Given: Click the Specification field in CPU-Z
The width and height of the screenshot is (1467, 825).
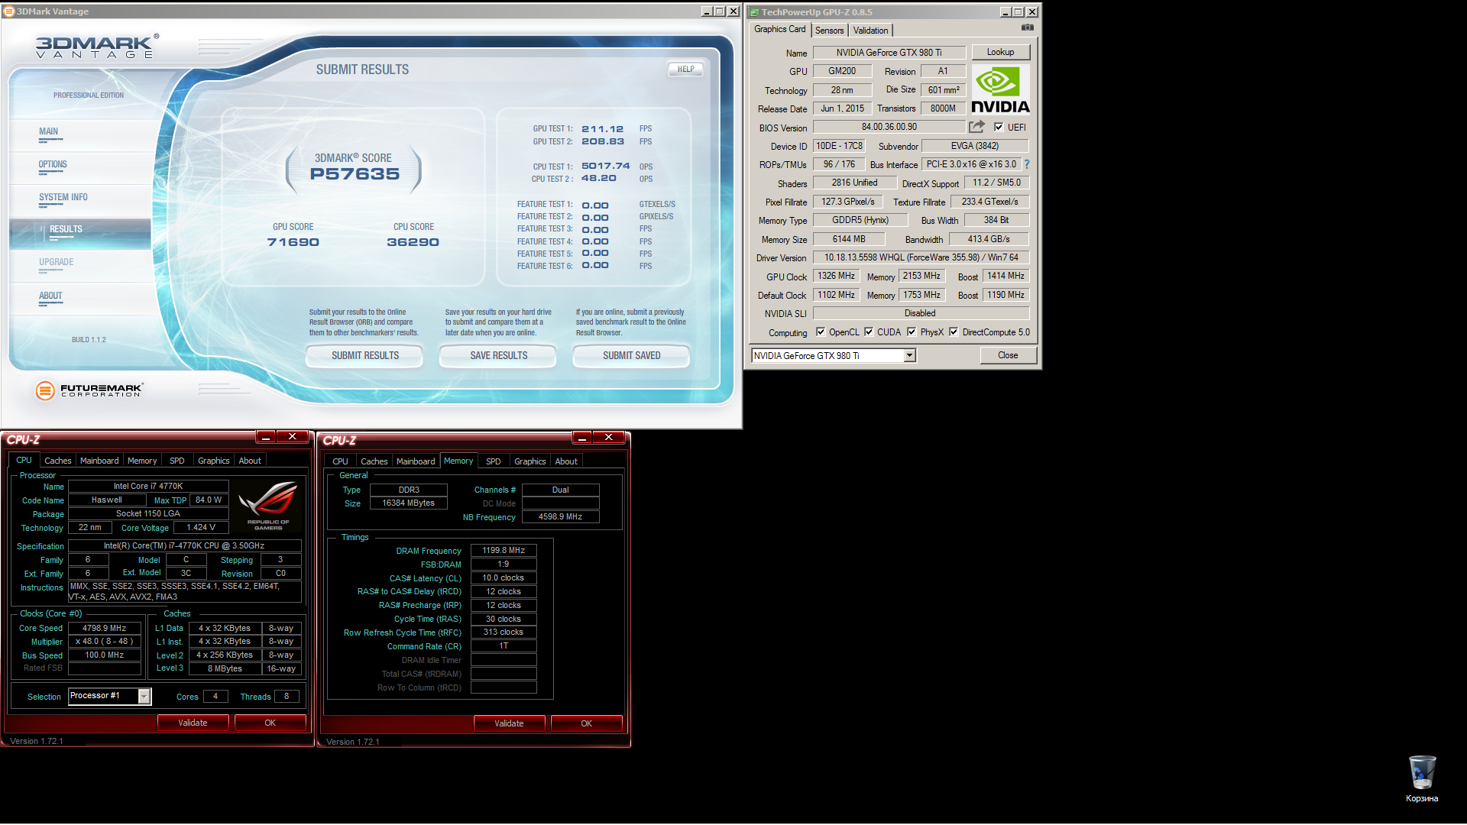Looking at the screenshot, I should point(184,545).
